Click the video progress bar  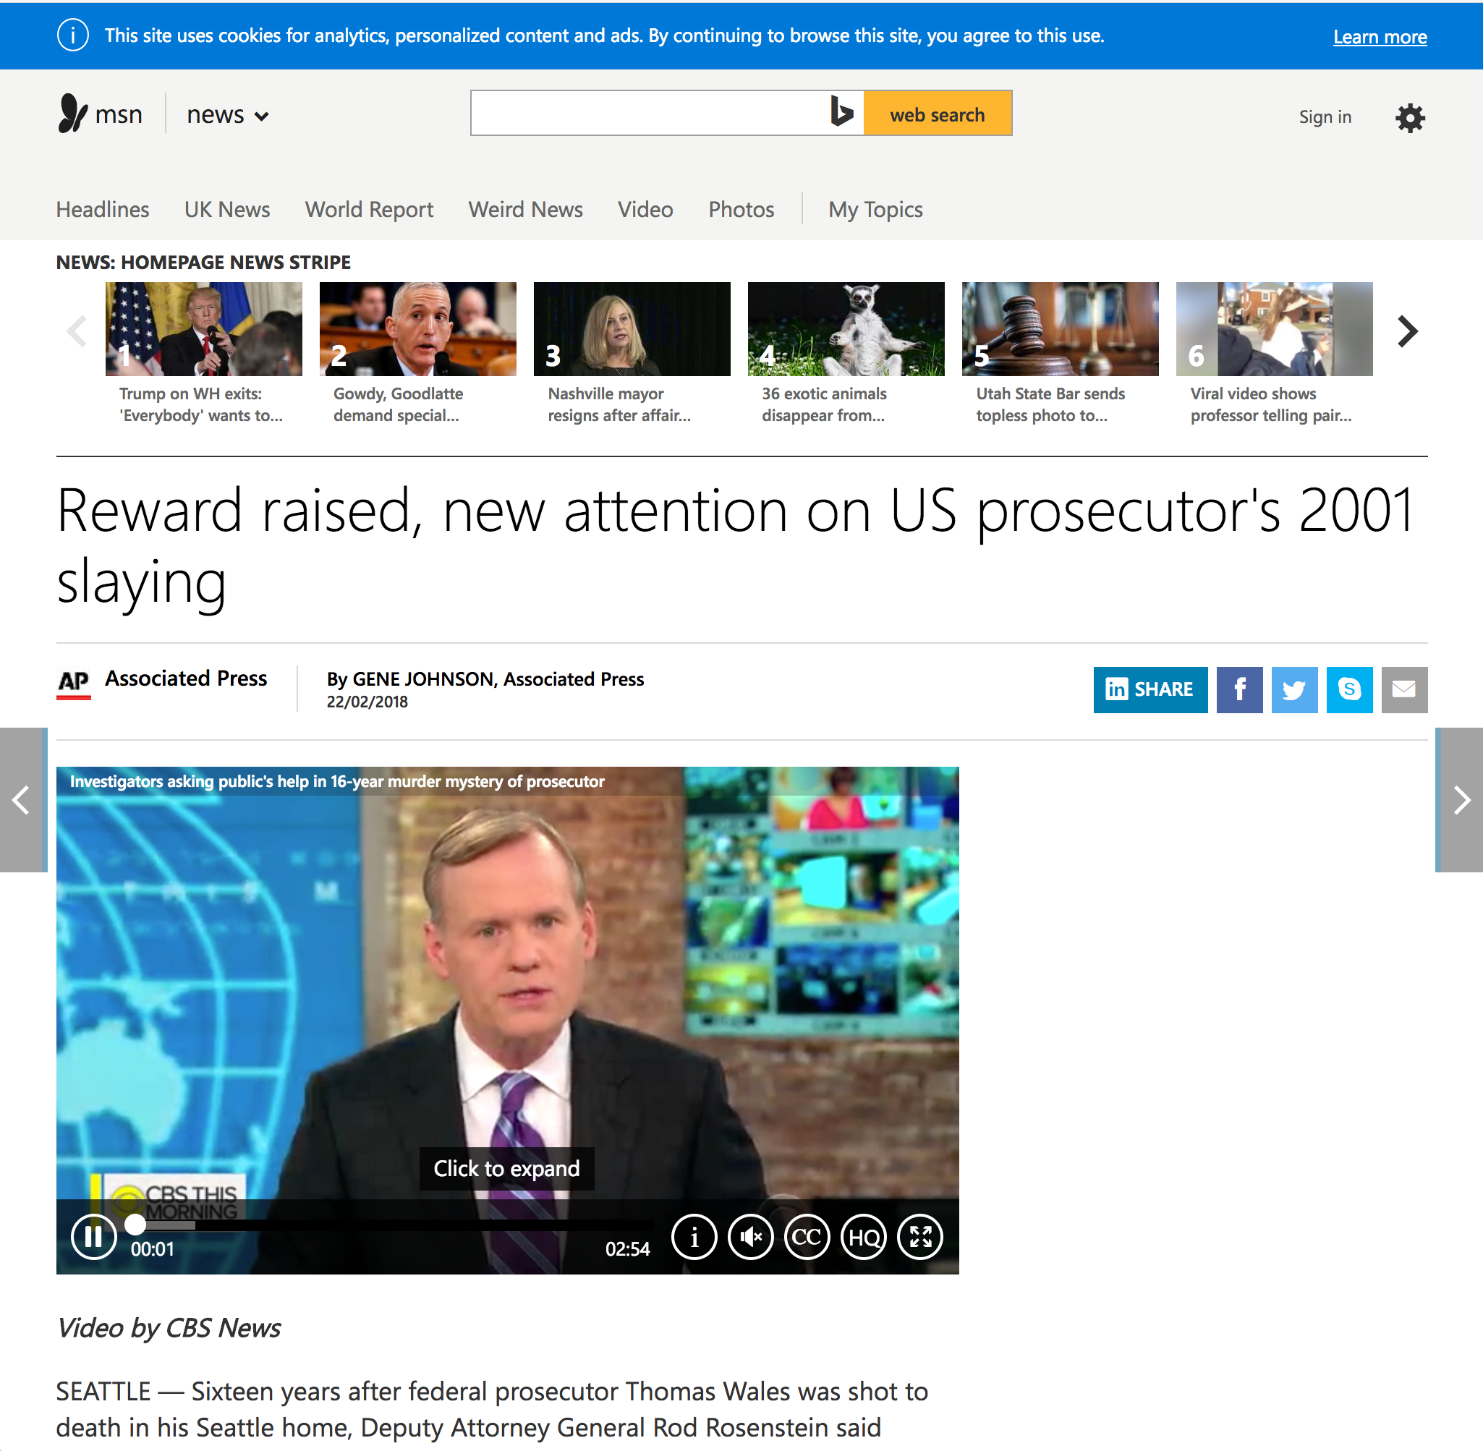point(394,1224)
